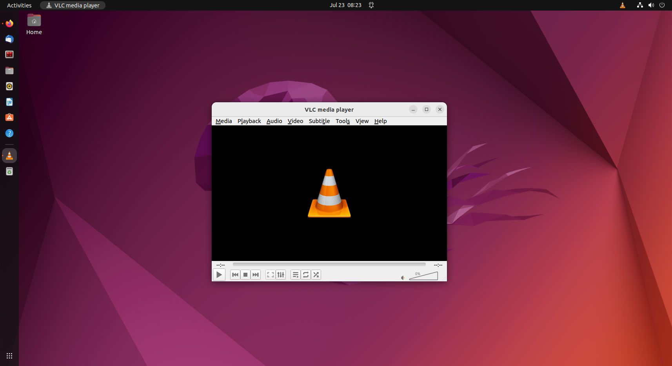Open the clock and calendar panel
672x366 pixels.
coord(345,5)
